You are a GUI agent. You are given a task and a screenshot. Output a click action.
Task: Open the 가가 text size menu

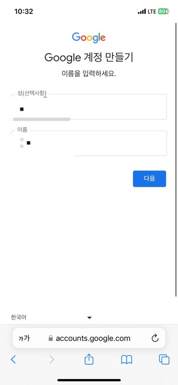(24, 338)
